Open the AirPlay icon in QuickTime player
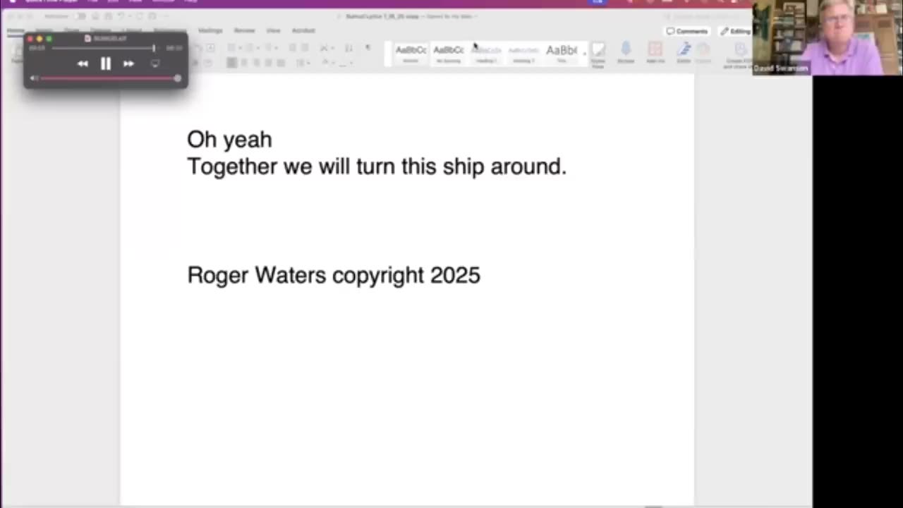This screenshot has width=903, height=508. [155, 64]
